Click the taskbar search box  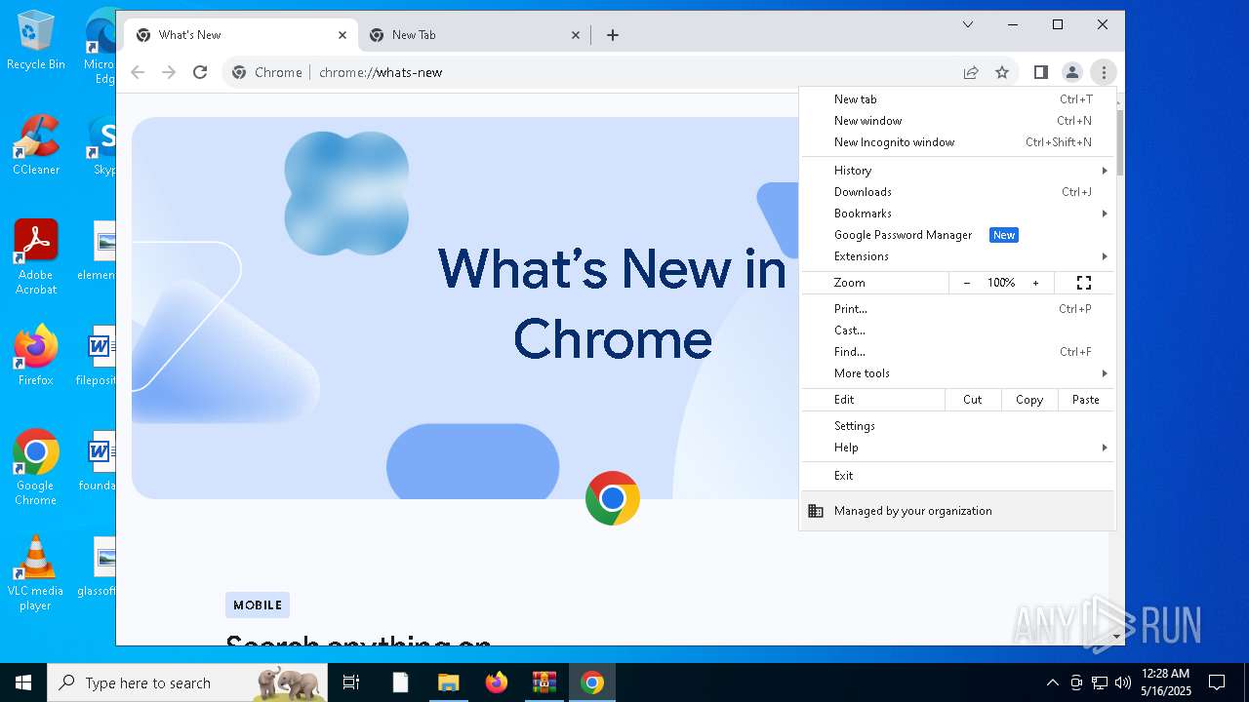coord(187,682)
